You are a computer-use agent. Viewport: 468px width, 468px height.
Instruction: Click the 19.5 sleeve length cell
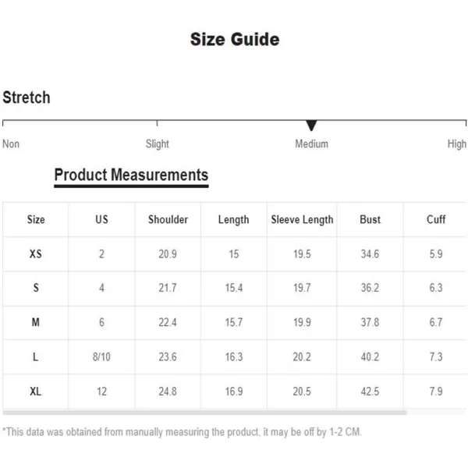(302, 254)
